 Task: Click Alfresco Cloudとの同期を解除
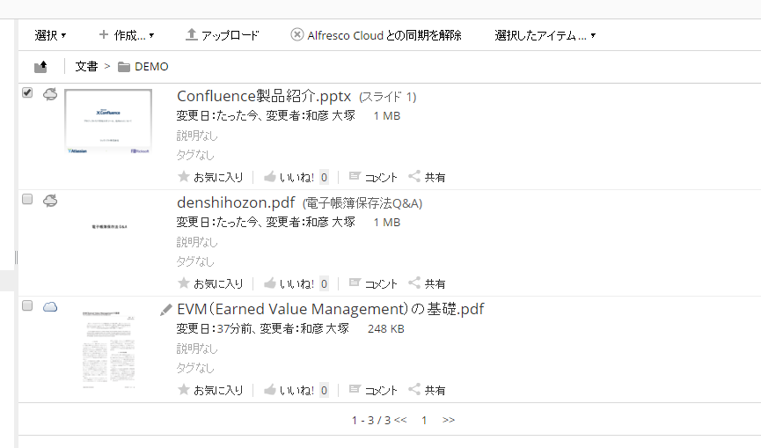(376, 35)
